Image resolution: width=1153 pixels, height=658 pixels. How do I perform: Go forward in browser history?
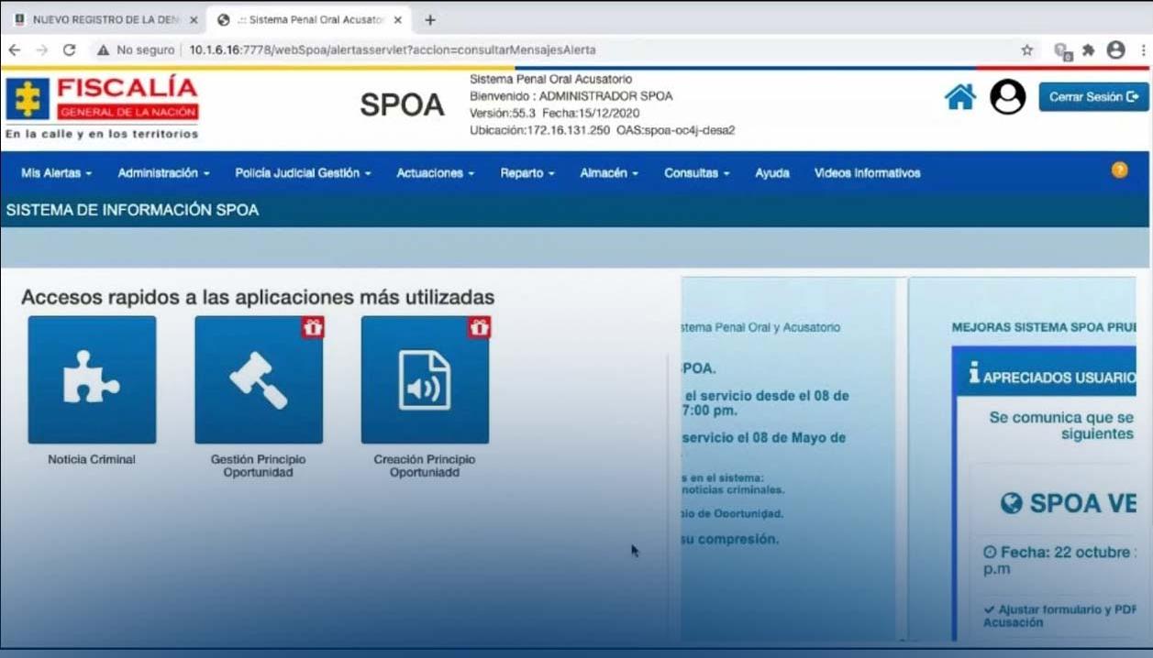point(41,50)
